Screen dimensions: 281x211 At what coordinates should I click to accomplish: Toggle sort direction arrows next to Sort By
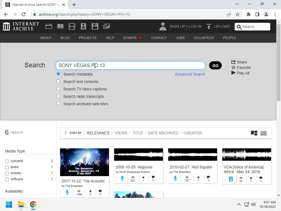pos(66,133)
